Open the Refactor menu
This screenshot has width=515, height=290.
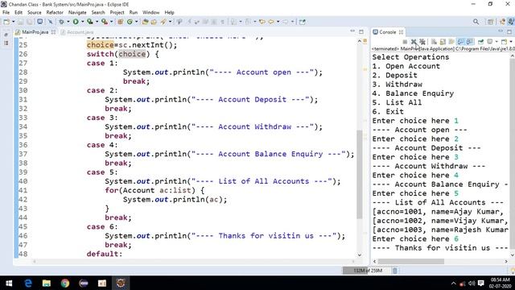pyautogui.click(x=55, y=13)
